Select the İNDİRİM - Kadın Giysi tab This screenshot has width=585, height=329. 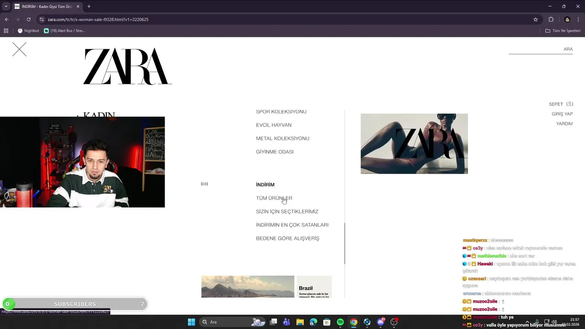coord(47,6)
